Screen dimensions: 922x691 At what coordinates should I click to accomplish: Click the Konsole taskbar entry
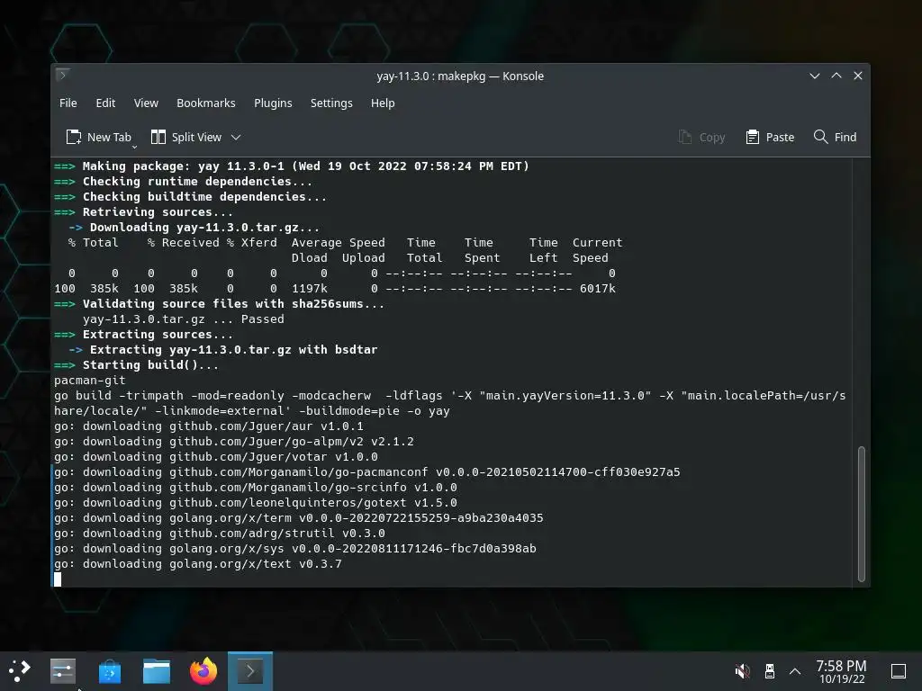[x=250, y=670]
